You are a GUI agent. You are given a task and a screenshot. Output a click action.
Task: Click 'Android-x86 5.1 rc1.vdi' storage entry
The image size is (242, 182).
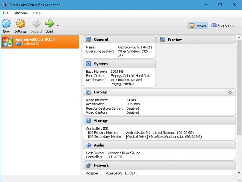click(x=160, y=133)
